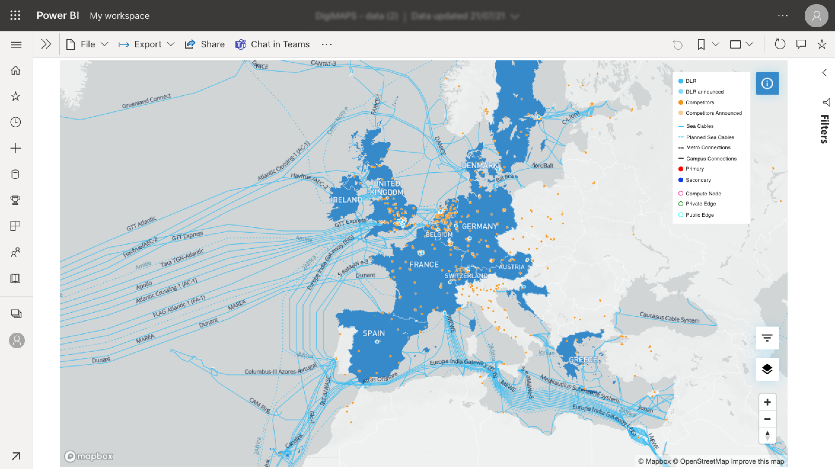The image size is (835, 469).
Task: Click the Power BI logo text
Action: [58, 15]
